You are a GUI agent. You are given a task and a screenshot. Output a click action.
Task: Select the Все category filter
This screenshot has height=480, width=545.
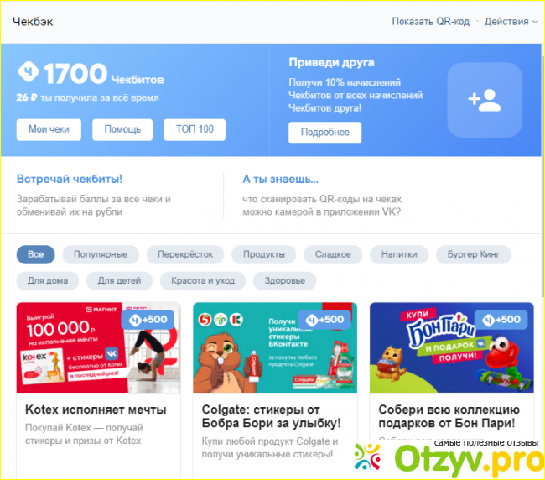tap(36, 254)
